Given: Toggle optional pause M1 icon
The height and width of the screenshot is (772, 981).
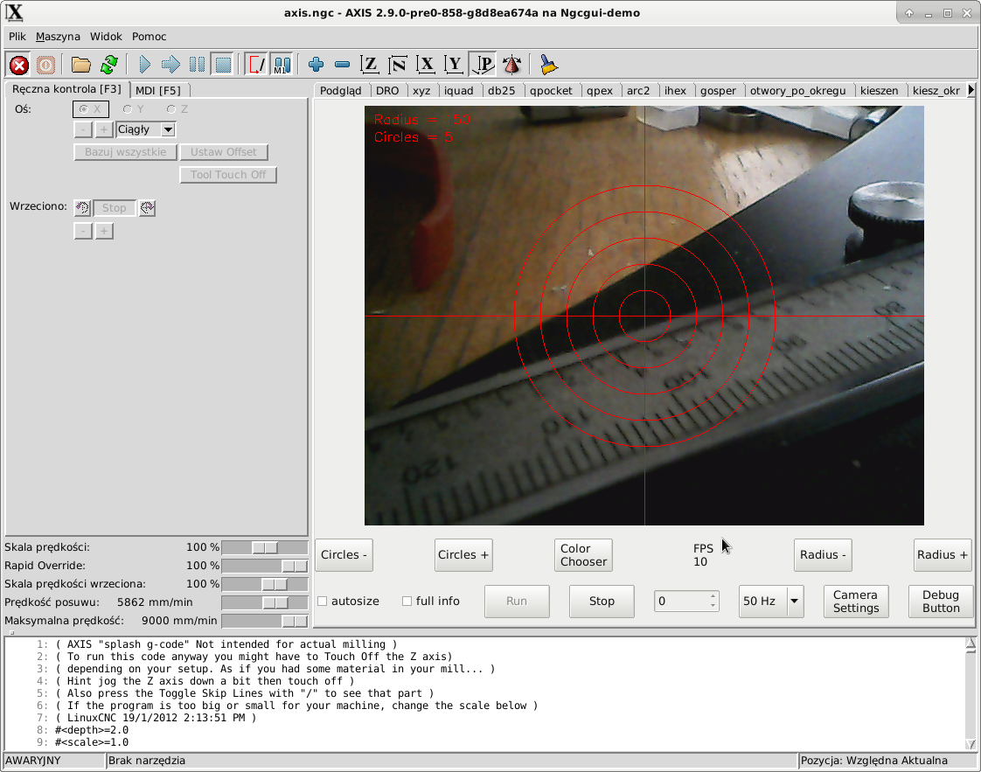Looking at the screenshot, I should pos(282,65).
